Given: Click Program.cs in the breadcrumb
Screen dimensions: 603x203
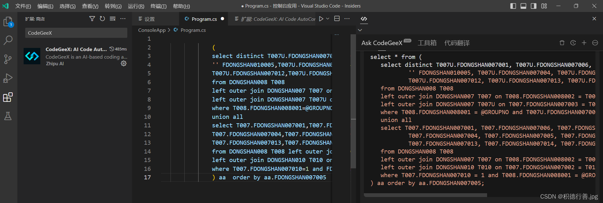Looking at the screenshot, I should pyautogui.click(x=193, y=30).
